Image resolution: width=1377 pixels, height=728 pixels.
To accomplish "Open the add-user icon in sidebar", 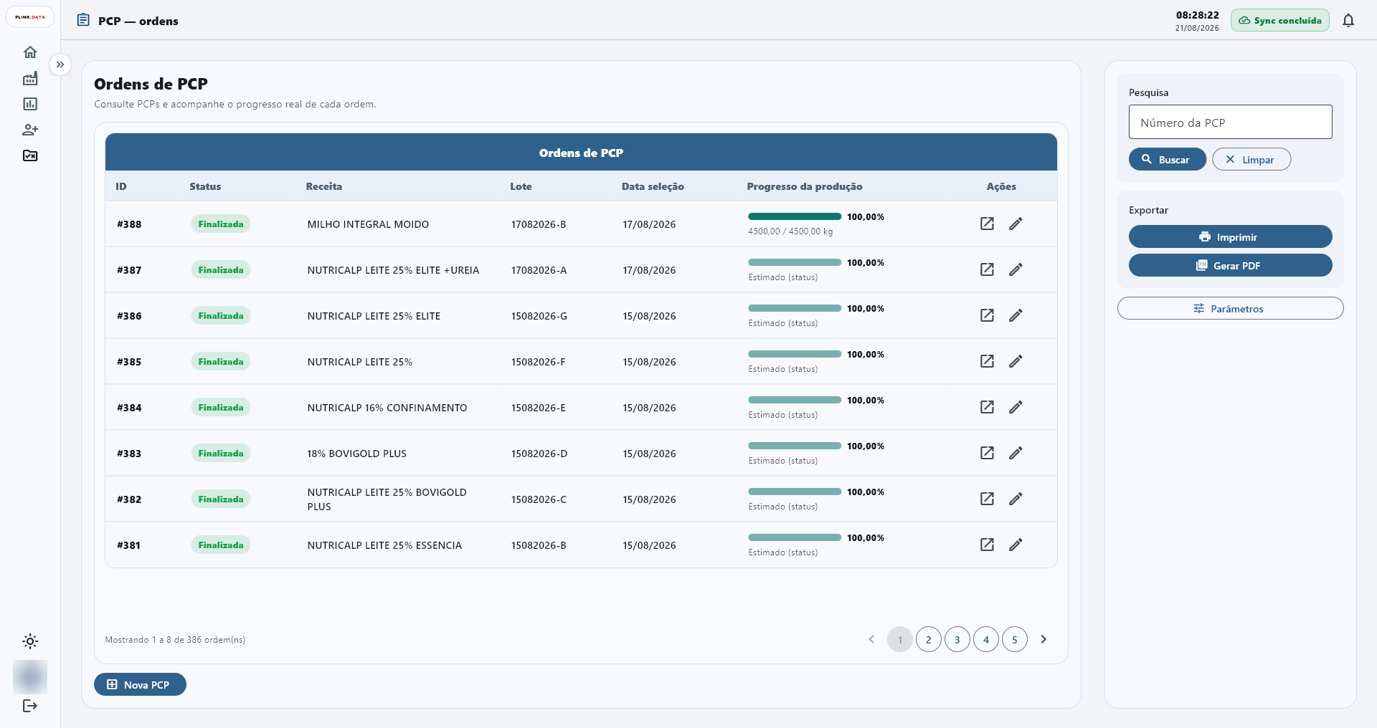I will point(30,130).
